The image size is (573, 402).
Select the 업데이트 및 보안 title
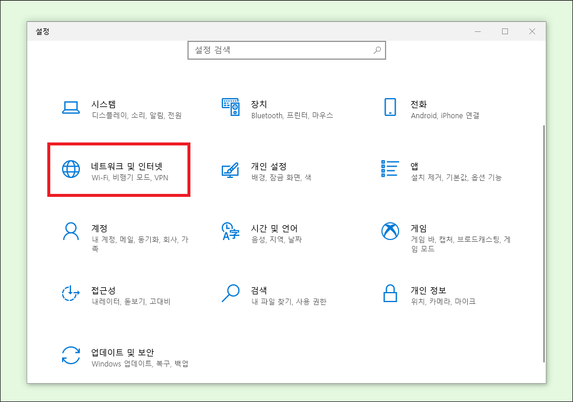123,353
